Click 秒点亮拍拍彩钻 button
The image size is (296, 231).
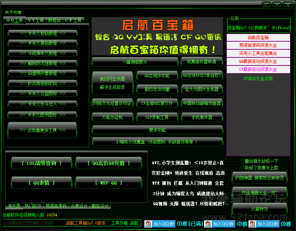click(43, 83)
